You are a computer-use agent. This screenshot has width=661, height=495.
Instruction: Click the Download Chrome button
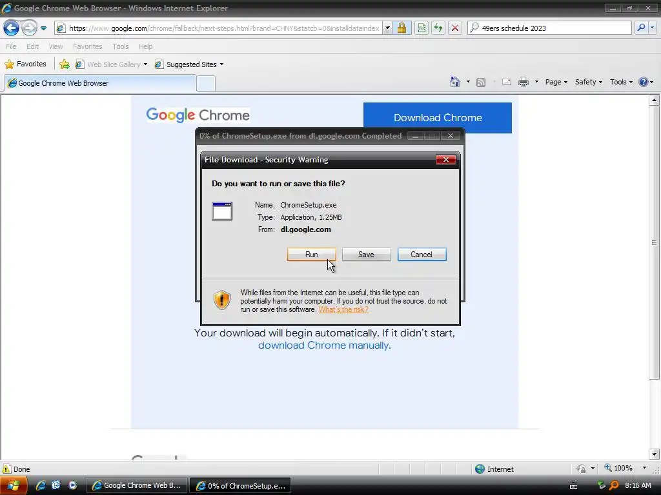(438, 117)
